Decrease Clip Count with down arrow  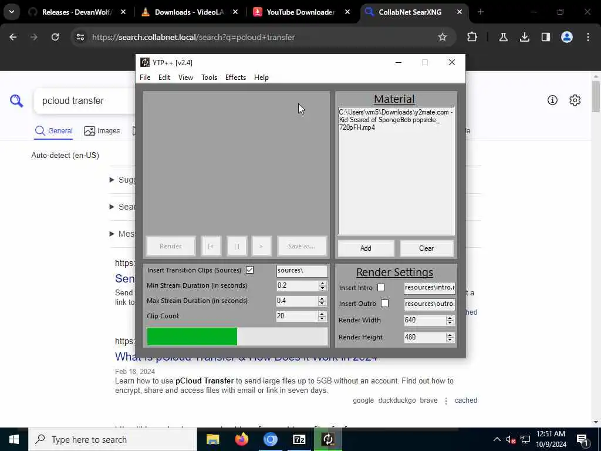322,319
